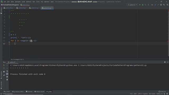Viewport: 169px width, 95px height.
Task: Select the active pattern32.py editor tab
Action: tap(47, 8)
